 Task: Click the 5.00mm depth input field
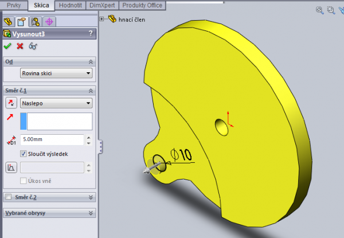(x=52, y=139)
